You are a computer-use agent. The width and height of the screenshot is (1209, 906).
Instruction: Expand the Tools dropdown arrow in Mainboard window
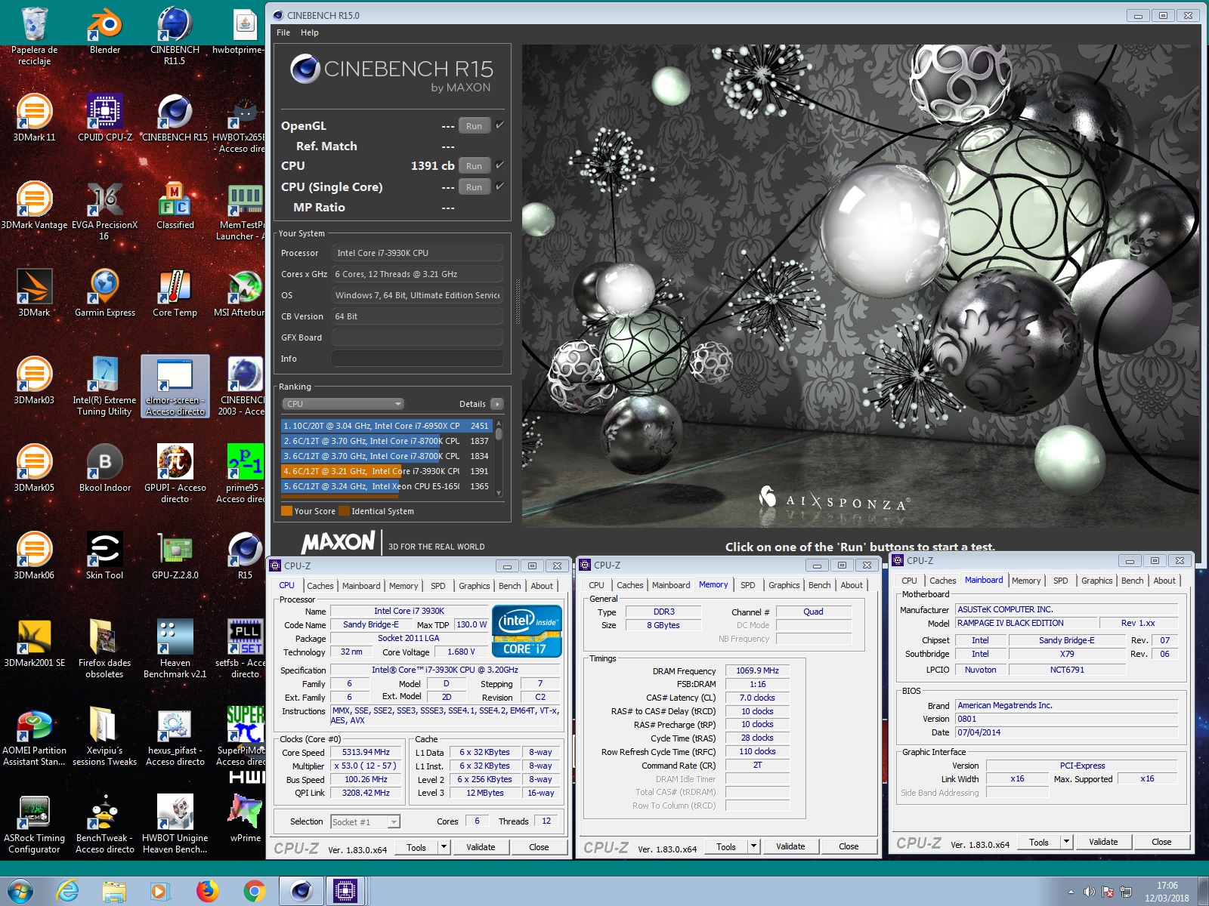1066,842
